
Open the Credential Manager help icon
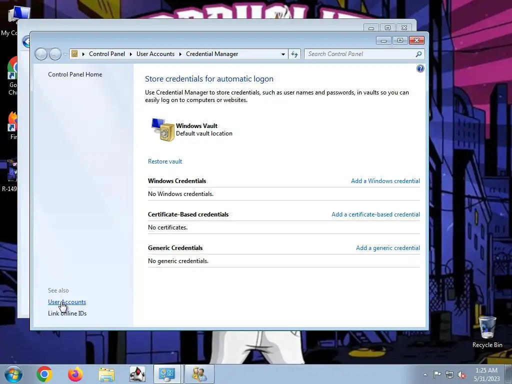[x=420, y=68]
